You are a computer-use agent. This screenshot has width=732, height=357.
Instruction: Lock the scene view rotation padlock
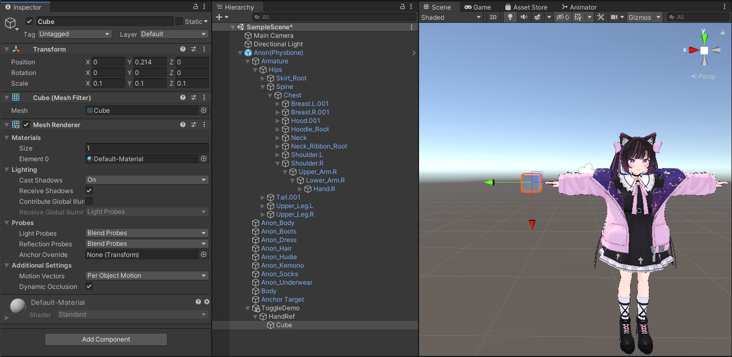point(722,32)
